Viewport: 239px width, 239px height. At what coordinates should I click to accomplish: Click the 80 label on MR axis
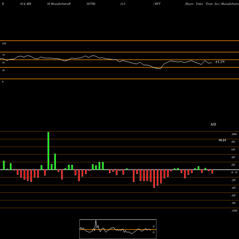pyautogui.click(x=233, y=142)
